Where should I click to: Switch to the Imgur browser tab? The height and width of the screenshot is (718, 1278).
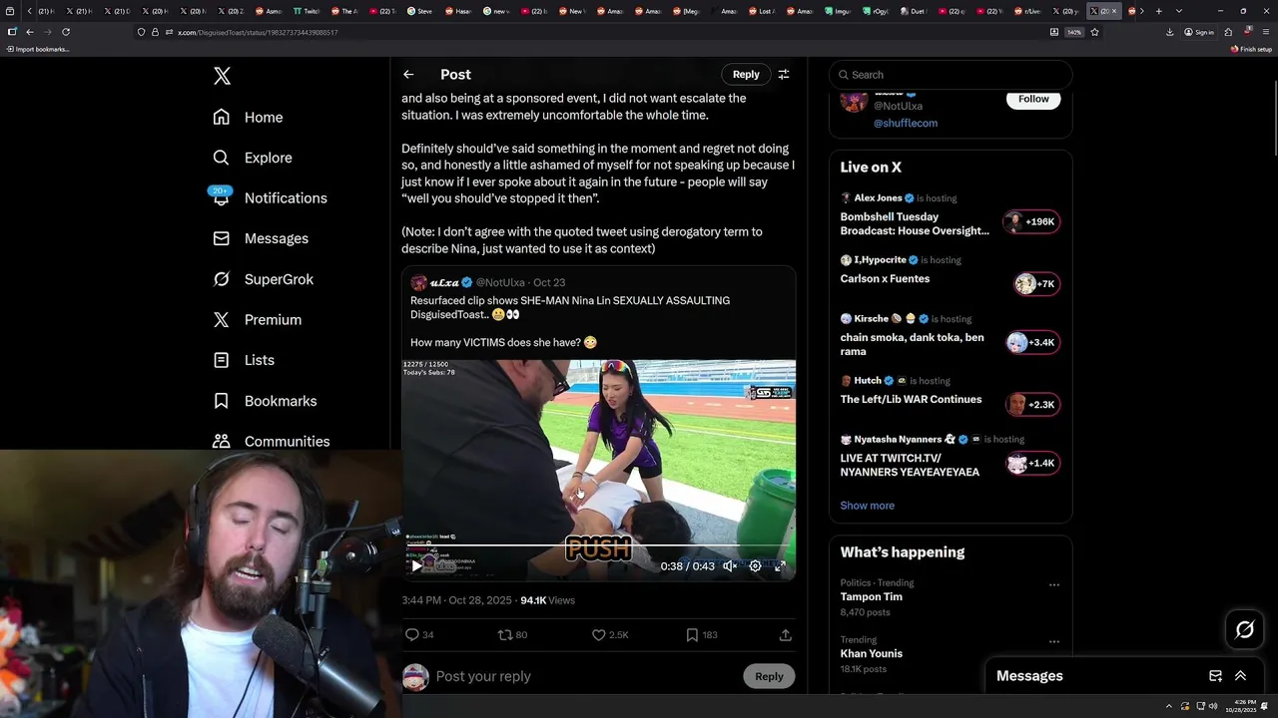coord(839,11)
